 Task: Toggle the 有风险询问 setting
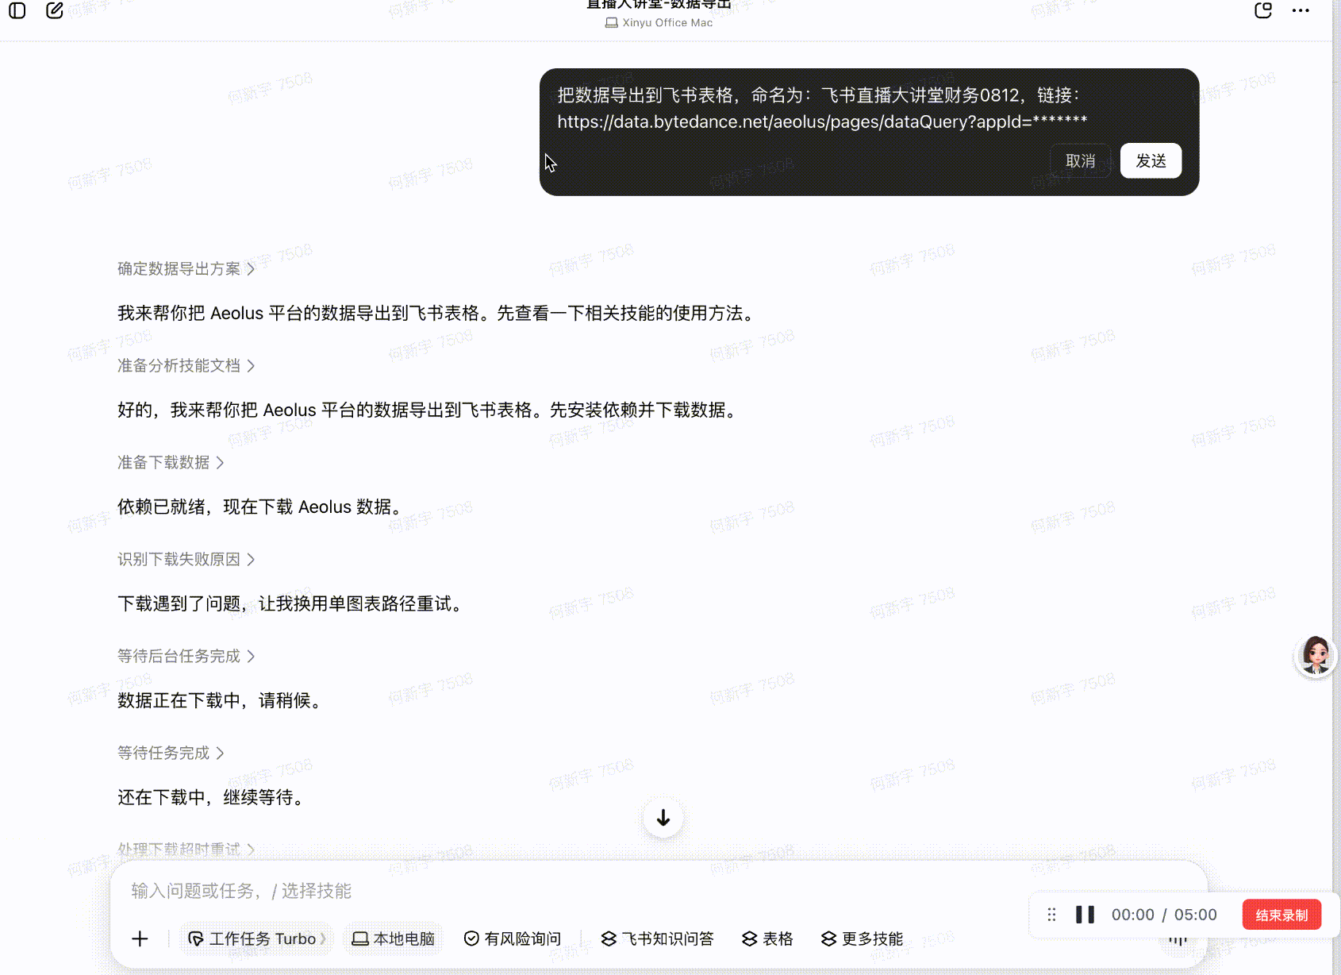[513, 938]
